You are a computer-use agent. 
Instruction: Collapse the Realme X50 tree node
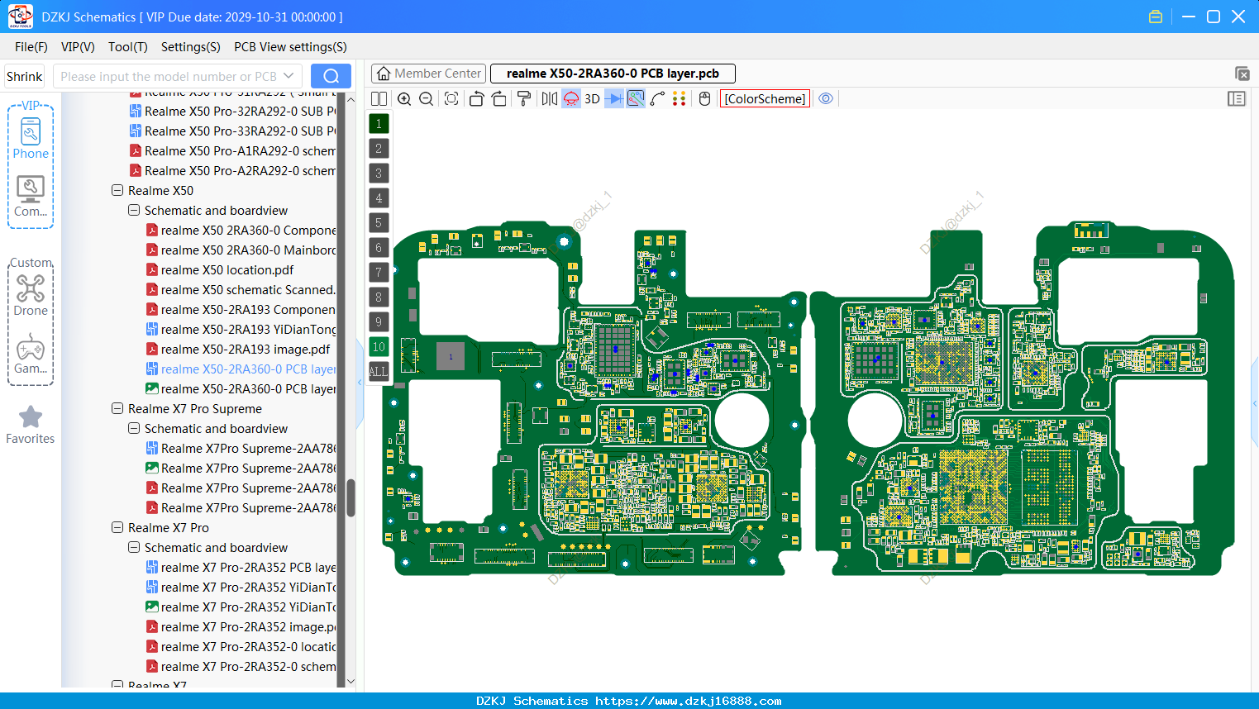pyautogui.click(x=117, y=190)
